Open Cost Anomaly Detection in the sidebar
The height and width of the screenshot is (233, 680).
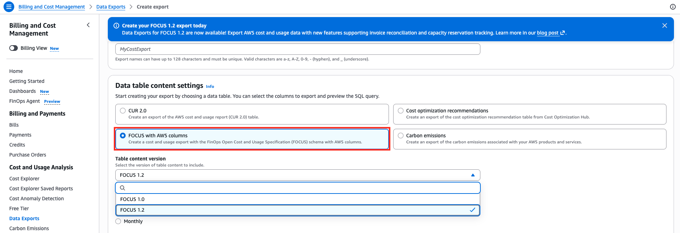(37, 198)
